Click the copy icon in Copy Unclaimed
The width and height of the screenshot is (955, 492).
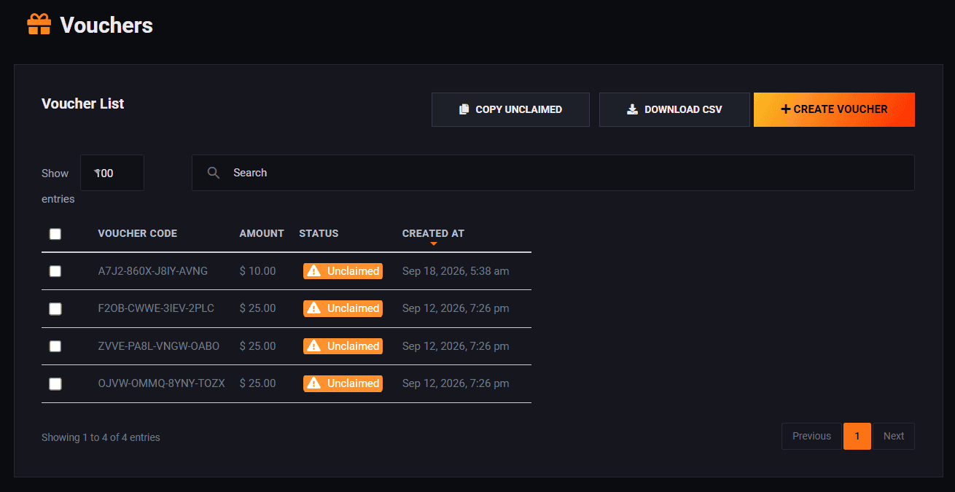click(x=464, y=109)
